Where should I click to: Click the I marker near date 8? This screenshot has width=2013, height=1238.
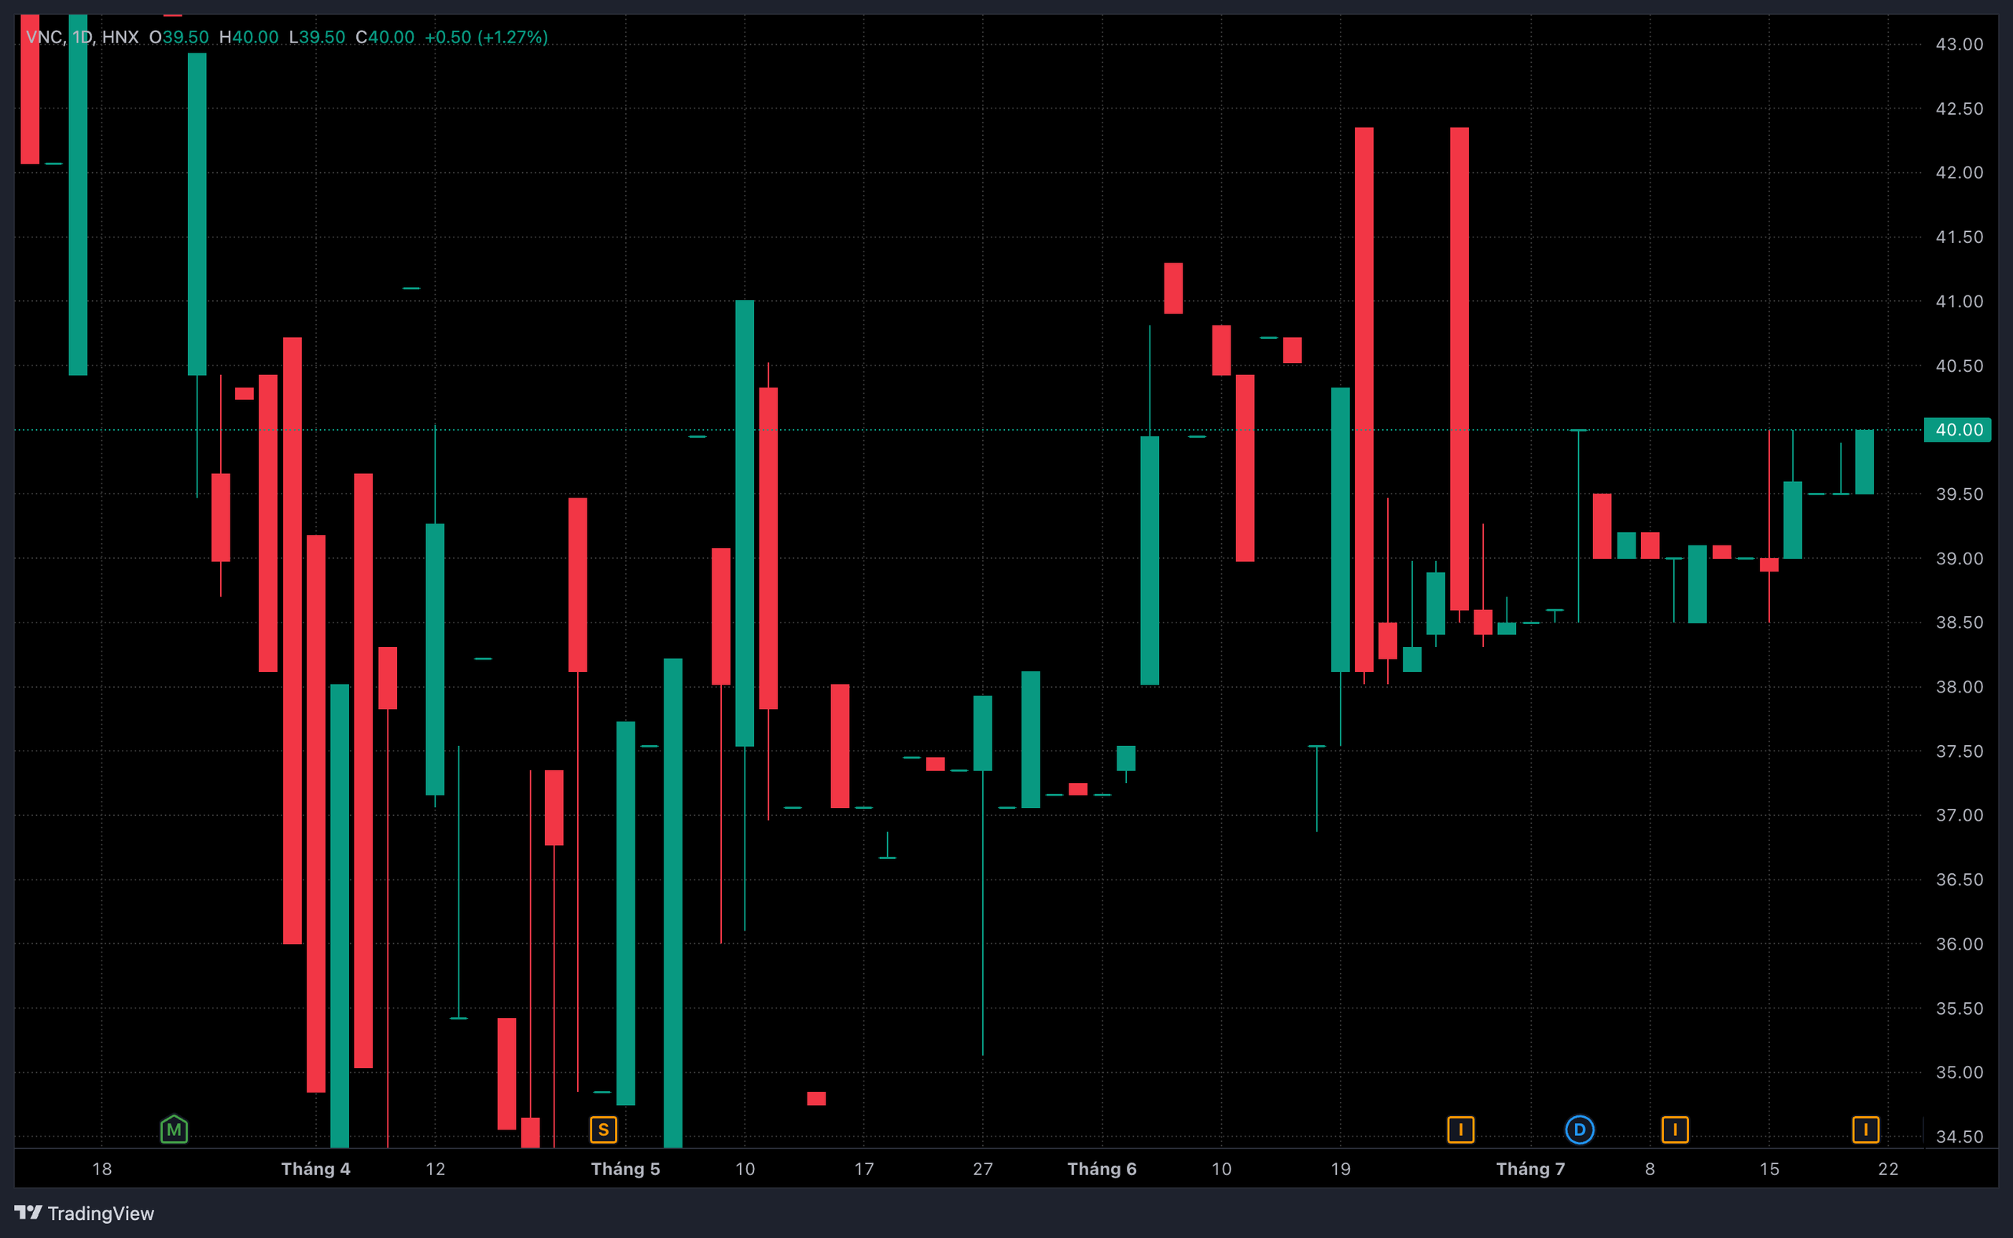click(x=1675, y=1129)
